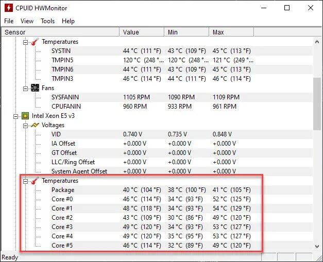Click the Min column header
The image size is (323, 262).
pyautogui.click(x=186, y=32)
